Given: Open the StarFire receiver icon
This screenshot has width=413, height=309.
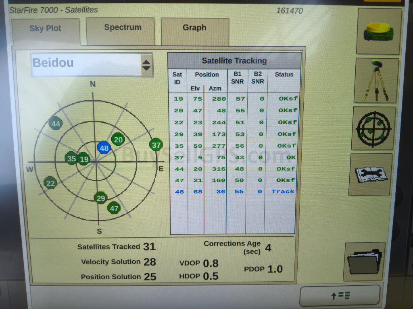Looking at the screenshot, I should (378, 31).
